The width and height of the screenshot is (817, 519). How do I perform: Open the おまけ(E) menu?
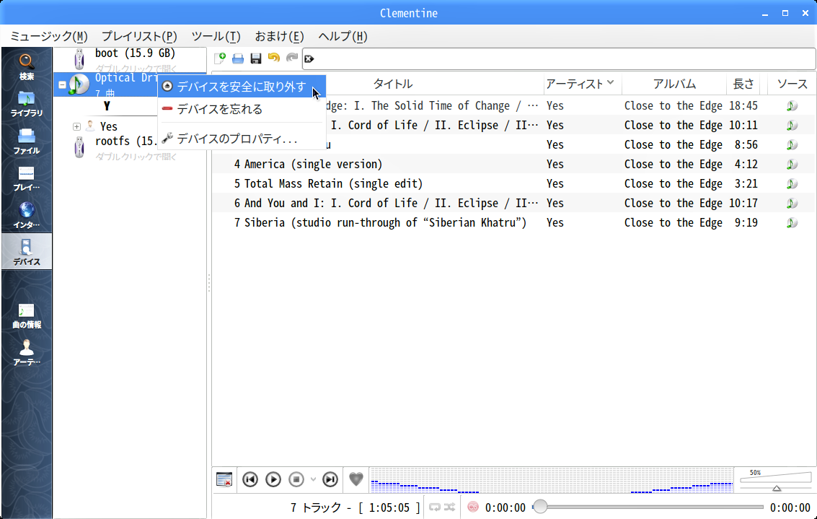tap(279, 37)
